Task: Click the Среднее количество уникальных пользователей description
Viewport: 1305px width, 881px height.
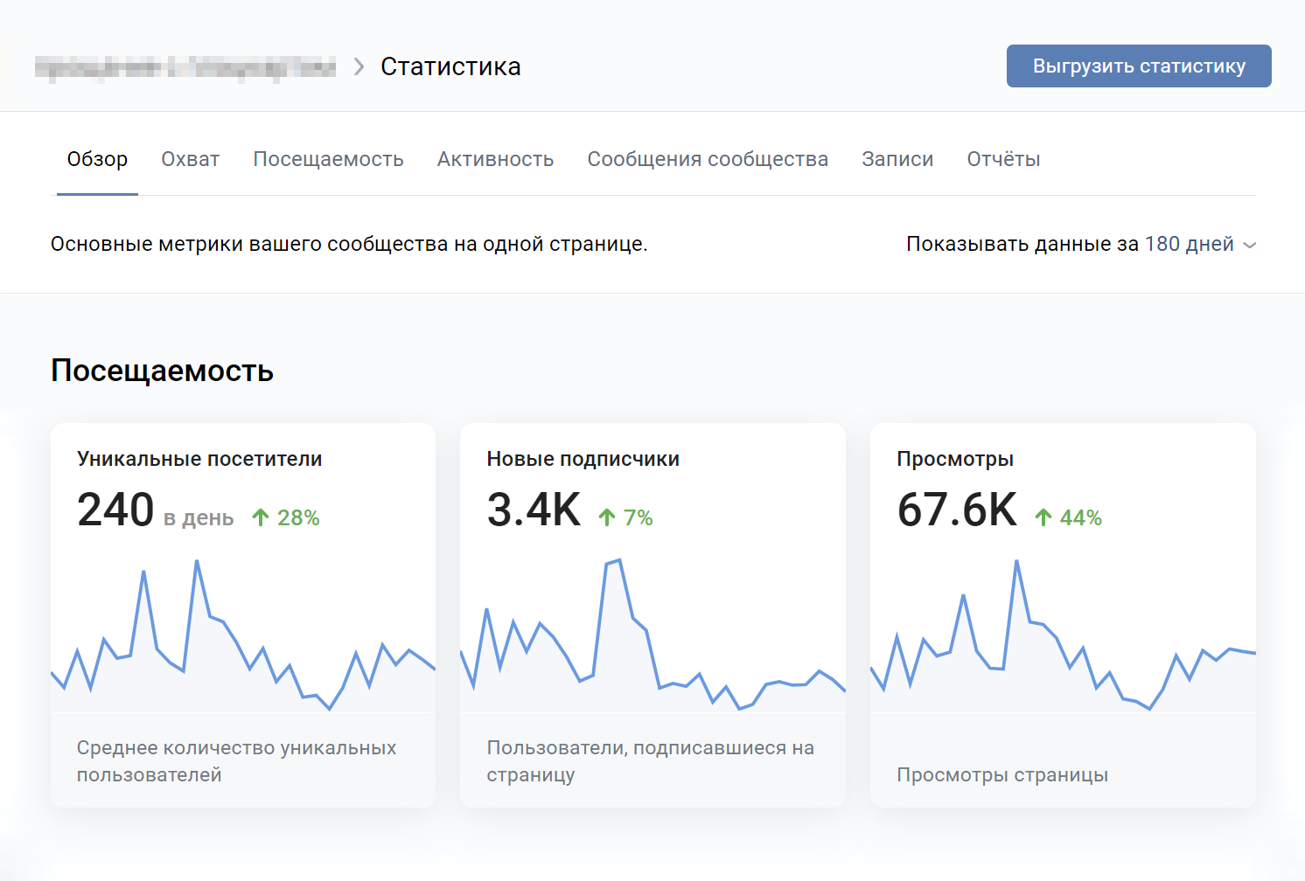Action: click(236, 761)
